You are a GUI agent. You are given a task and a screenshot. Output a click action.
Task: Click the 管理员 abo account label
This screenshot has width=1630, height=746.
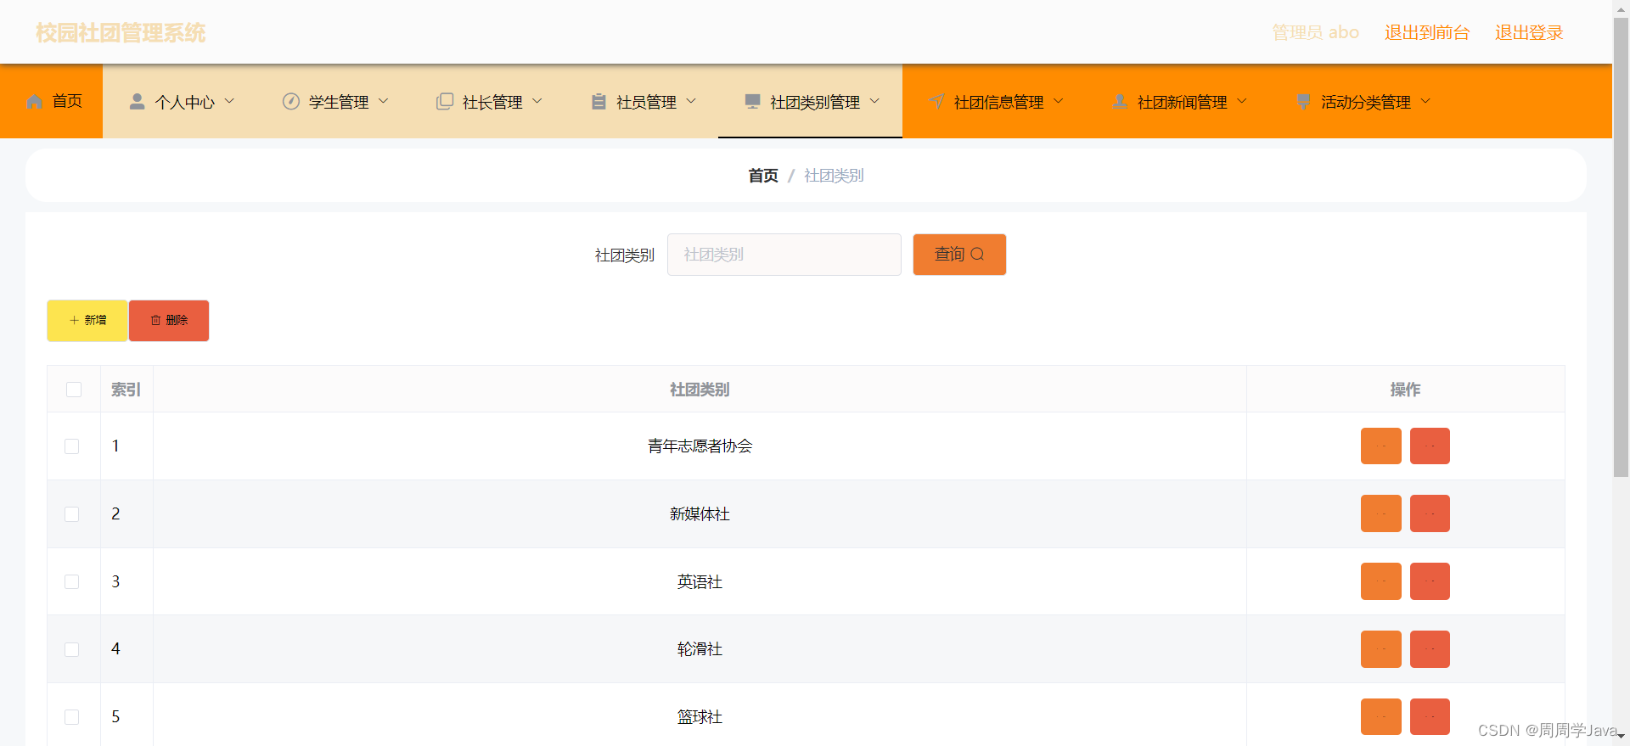1316,32
